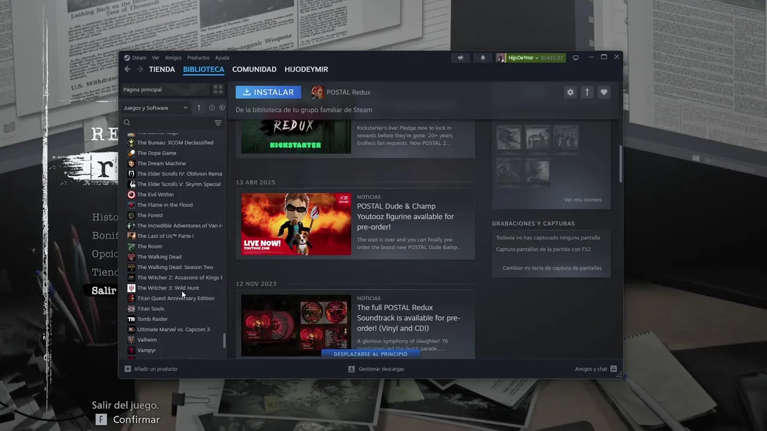Open advanced library filters icon
Screen dimensions: 767x431
[218, 123]
